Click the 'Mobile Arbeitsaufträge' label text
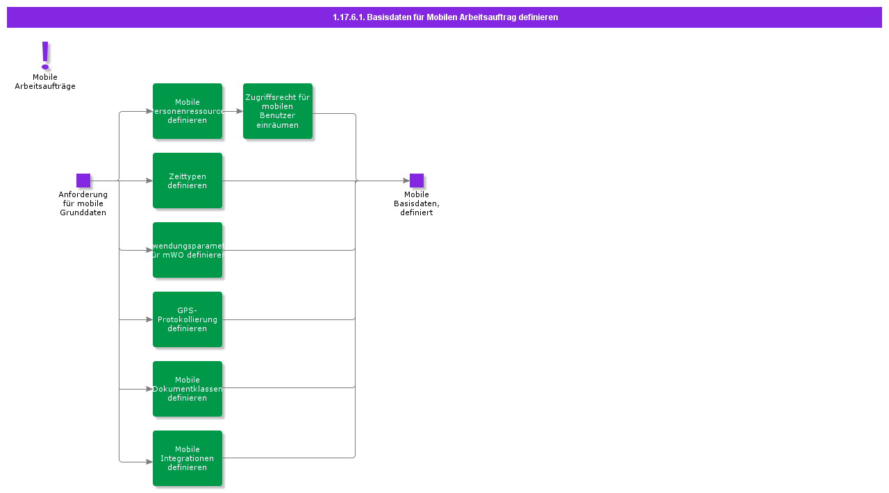The image size is (889, 493). click(x=45, y=82)
